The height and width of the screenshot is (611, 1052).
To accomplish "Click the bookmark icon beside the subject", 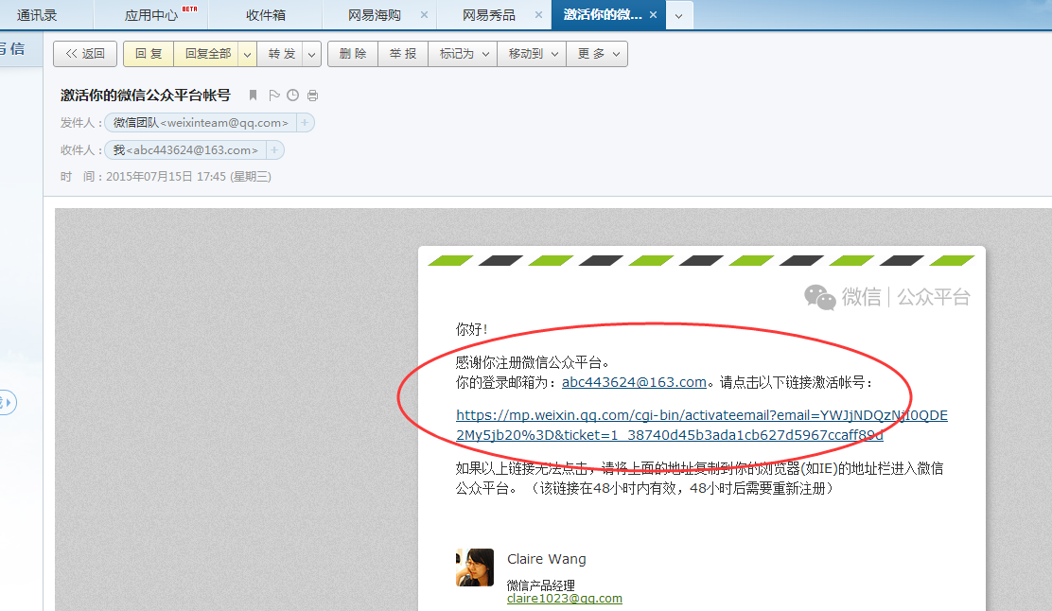I will point(253,96).
